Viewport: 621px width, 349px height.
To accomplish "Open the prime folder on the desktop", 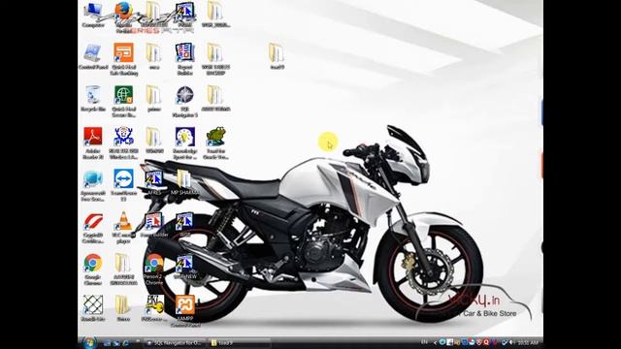I will [154, 99].
